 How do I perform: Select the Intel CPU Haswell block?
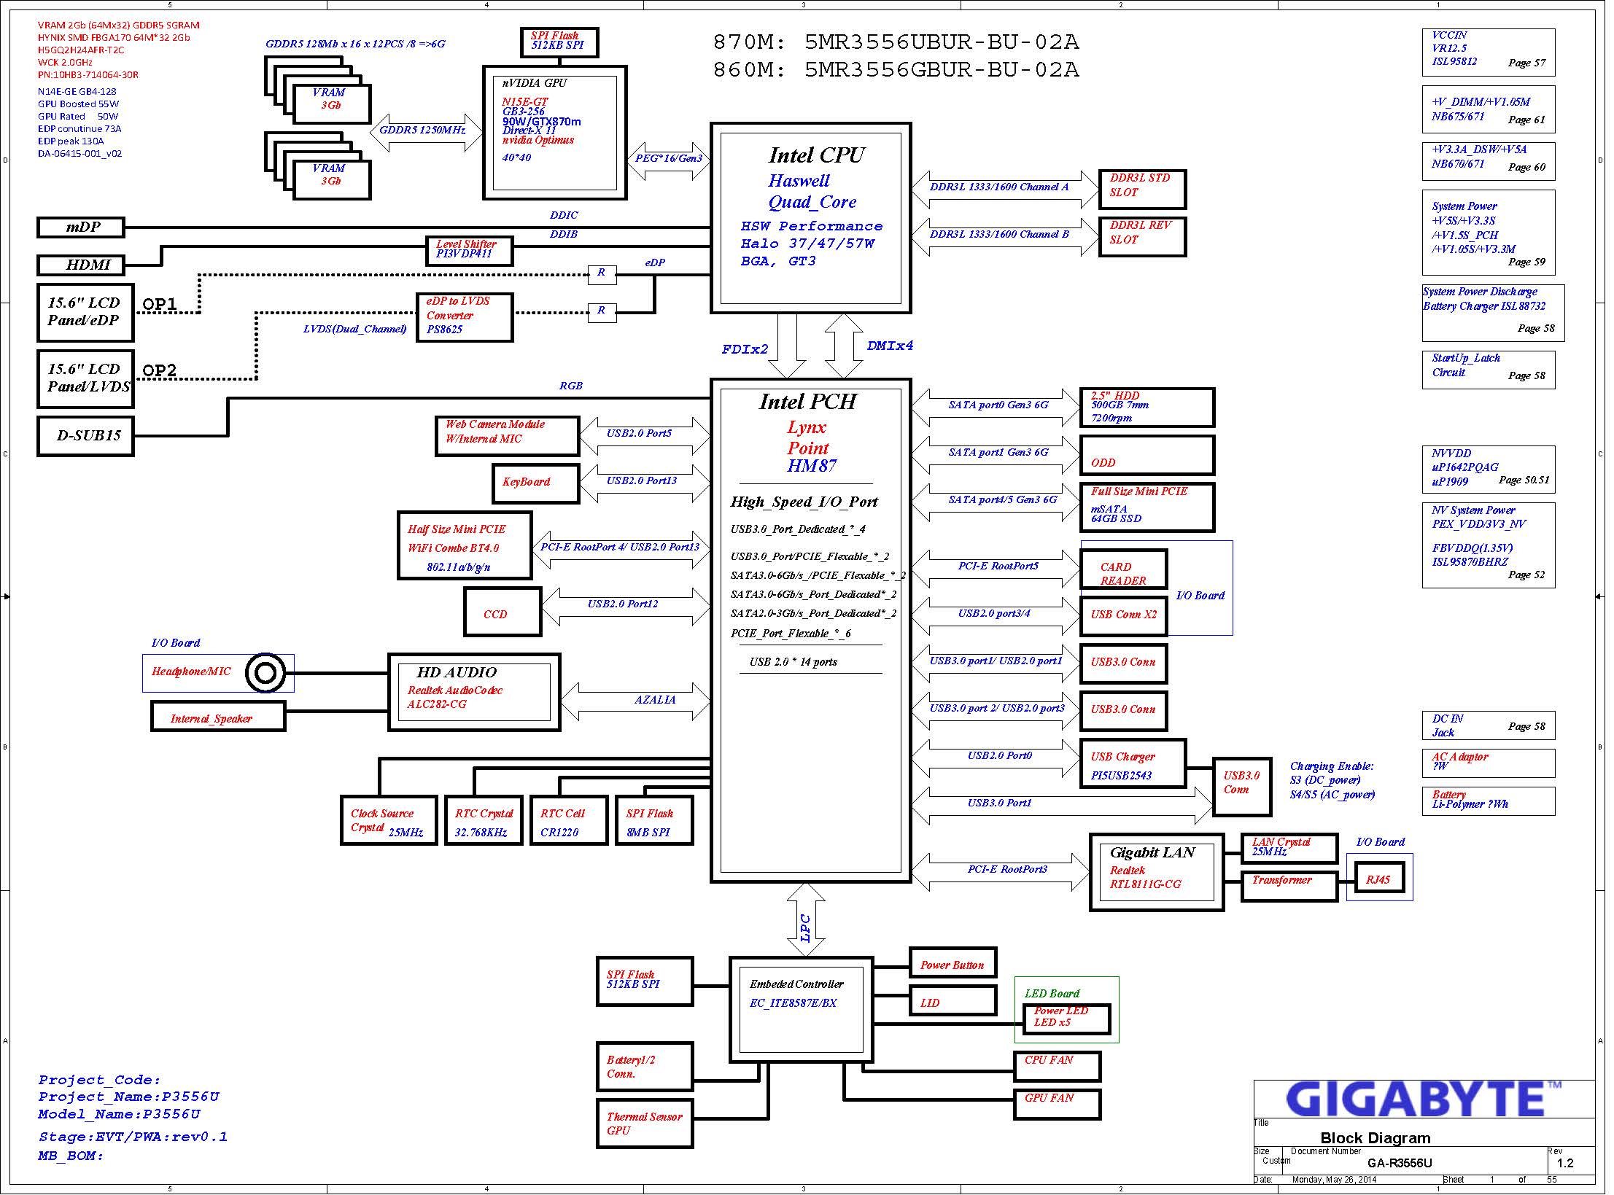pos(810,218)
